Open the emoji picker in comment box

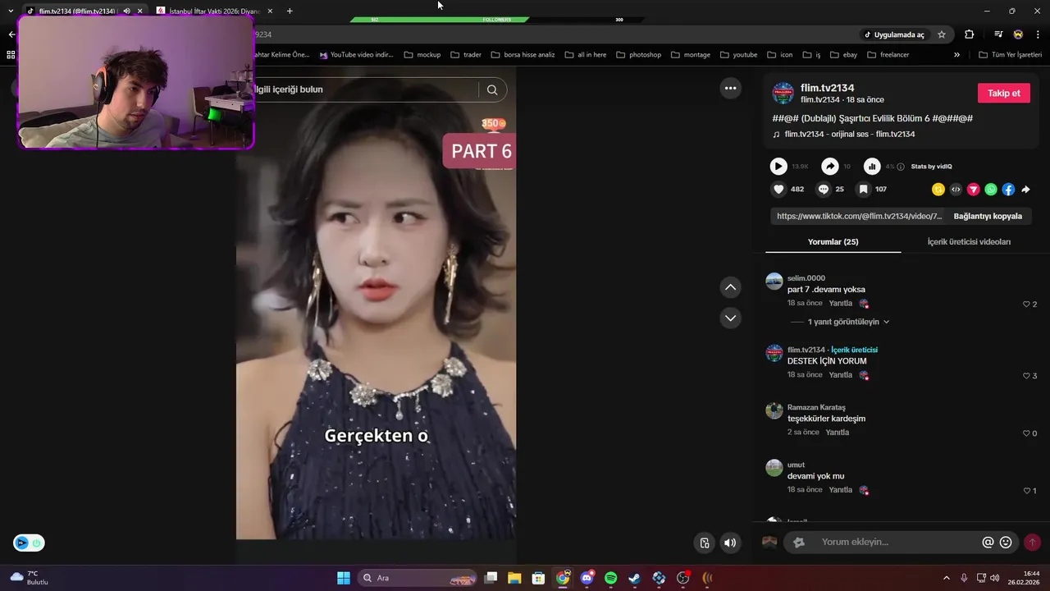pos(1006,542)
